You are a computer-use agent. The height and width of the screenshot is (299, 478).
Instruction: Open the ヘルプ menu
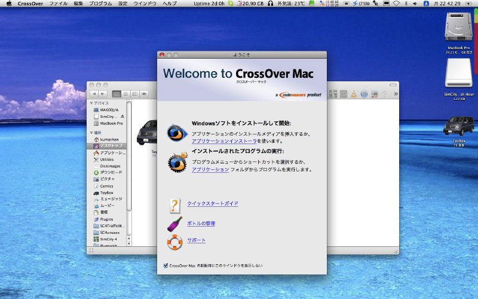[x=170, y=4]
